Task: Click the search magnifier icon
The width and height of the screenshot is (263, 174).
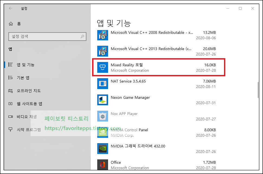Action: coord(82,36)
